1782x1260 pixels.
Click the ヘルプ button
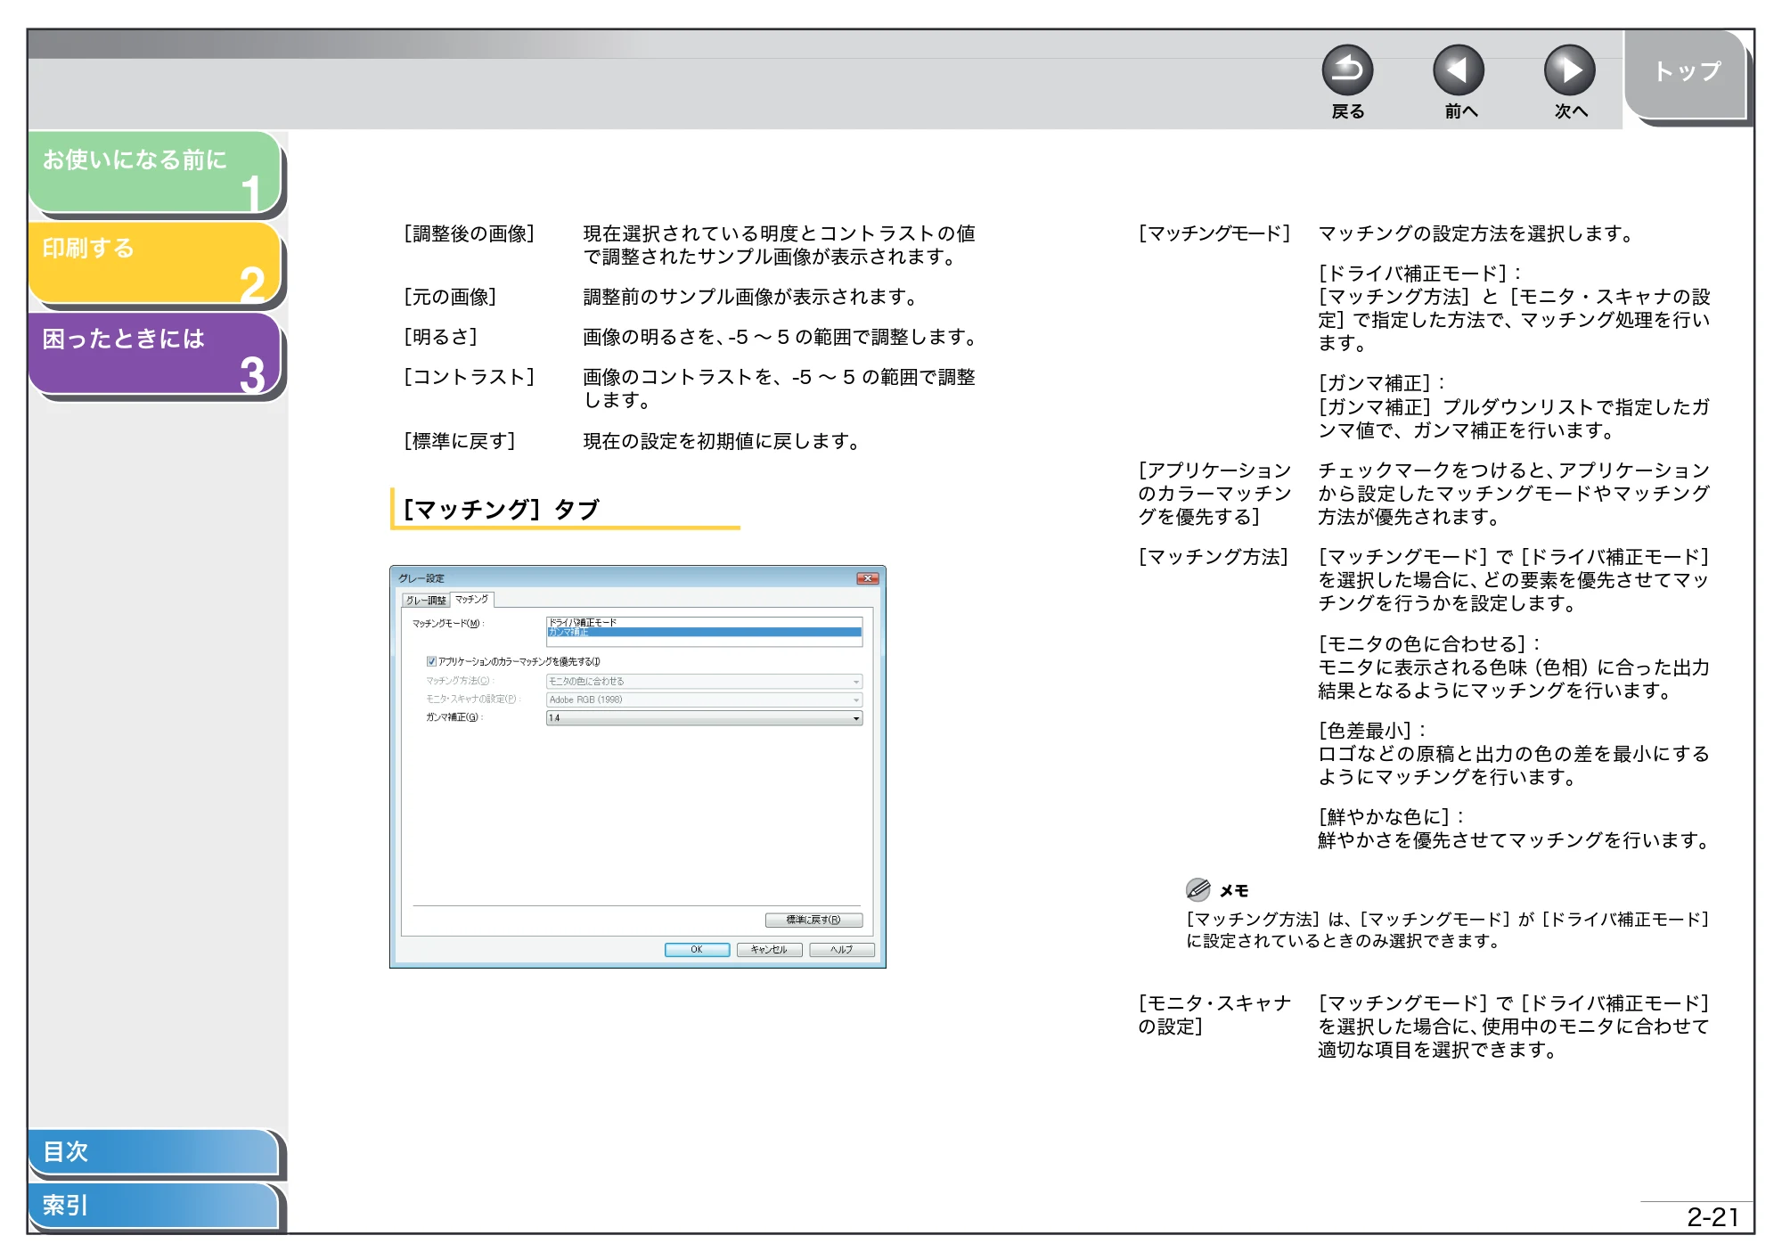[841, 950]
